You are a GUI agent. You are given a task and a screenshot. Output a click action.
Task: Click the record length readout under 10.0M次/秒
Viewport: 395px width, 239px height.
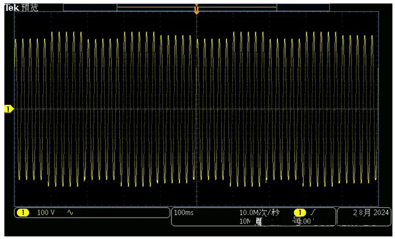pyautogui.click(x=245, y=221)
